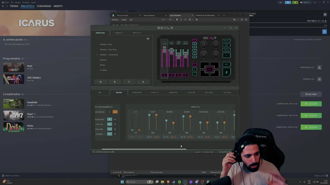
Task: Open the Archivo menu in Notepad
Action: tap(115, 20)
